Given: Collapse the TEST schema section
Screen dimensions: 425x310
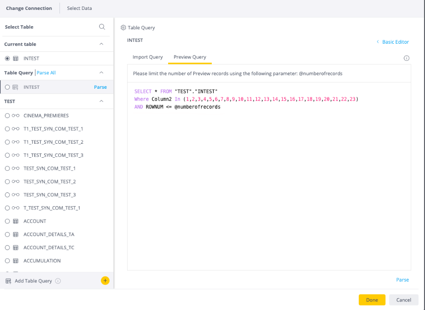Looking at the screenshot, I should 101,101.
